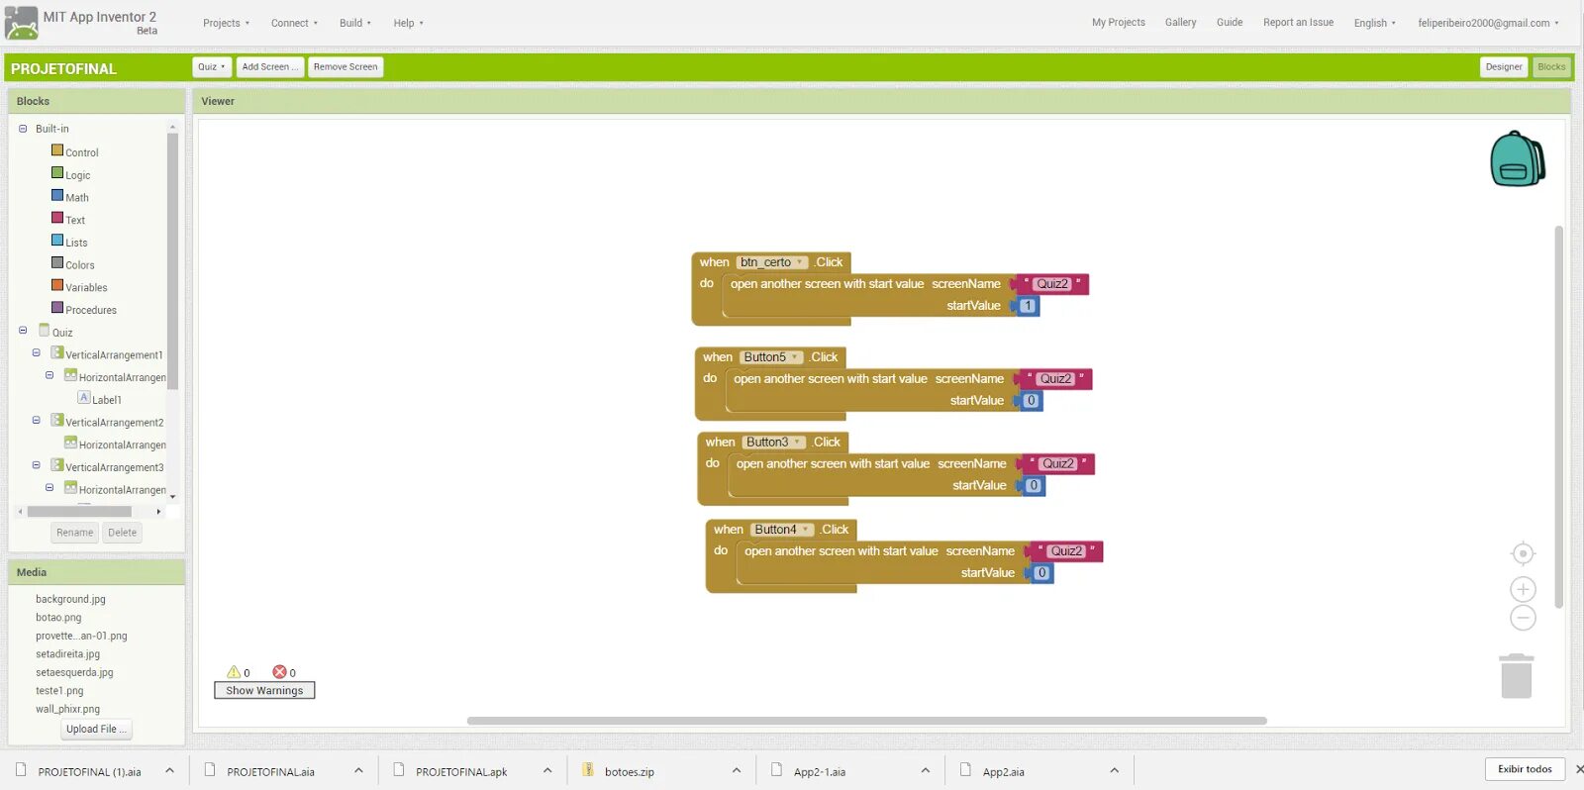Click the Remove Screen button
1584x790 pixels.
tap(346, 67)
